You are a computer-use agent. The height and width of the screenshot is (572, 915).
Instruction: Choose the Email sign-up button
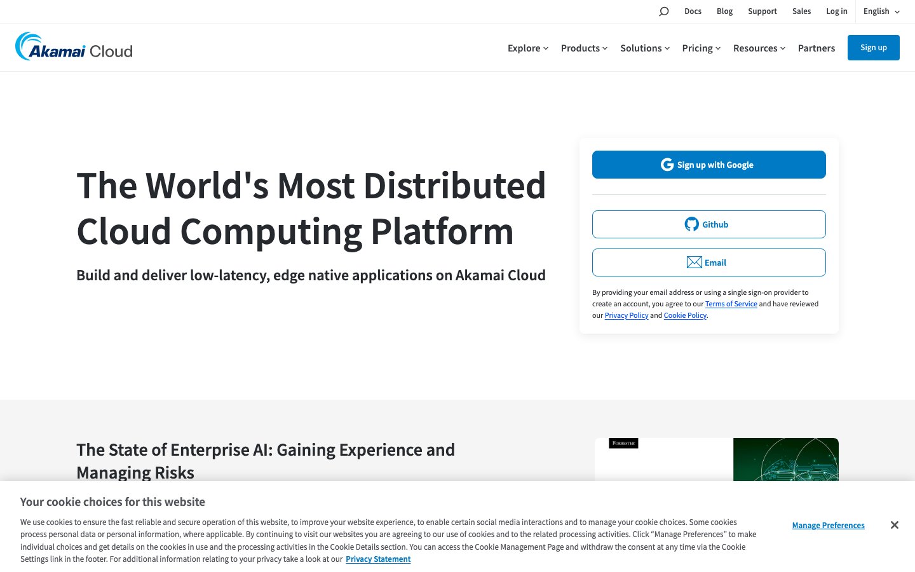pyautogui.click(x=709, y=262)
